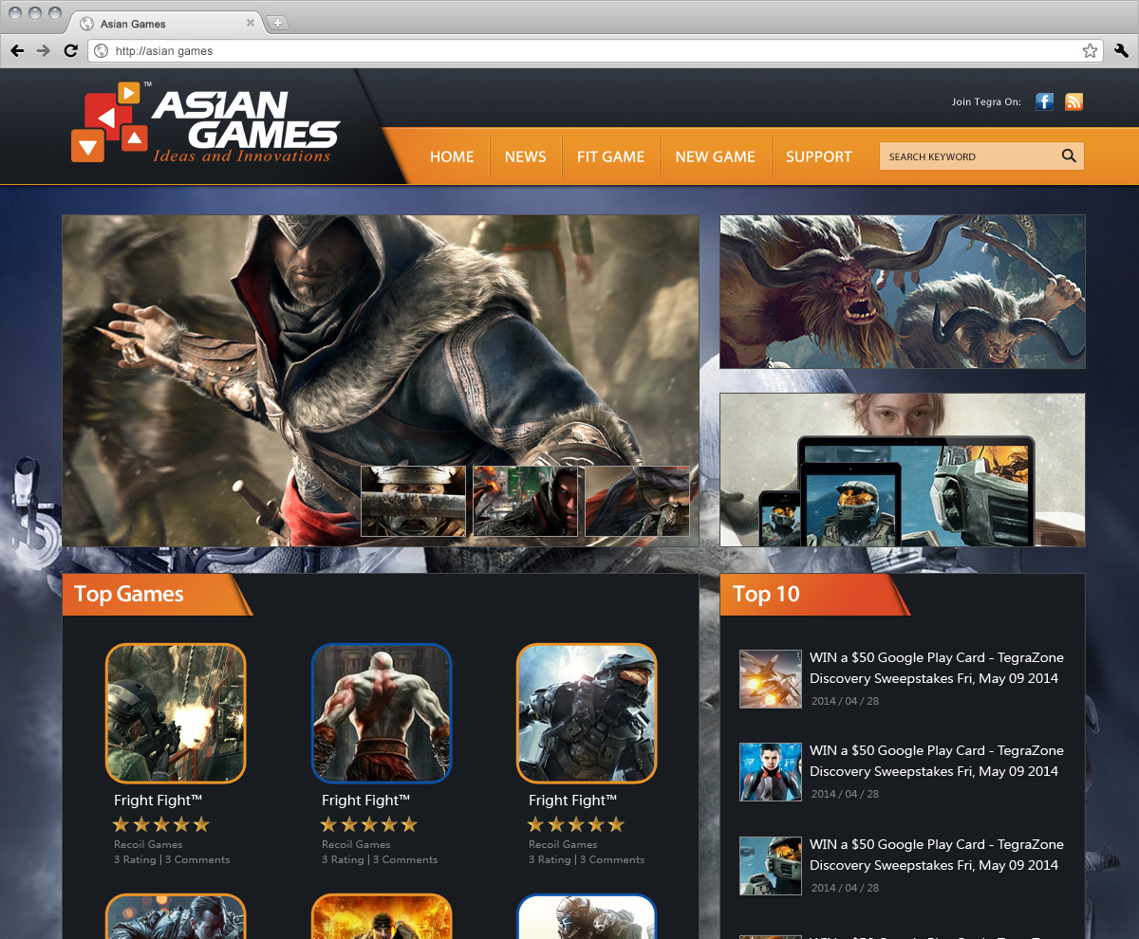
Task: Open the Kratos back-view game thumbnail
Action: click(382, 713)
